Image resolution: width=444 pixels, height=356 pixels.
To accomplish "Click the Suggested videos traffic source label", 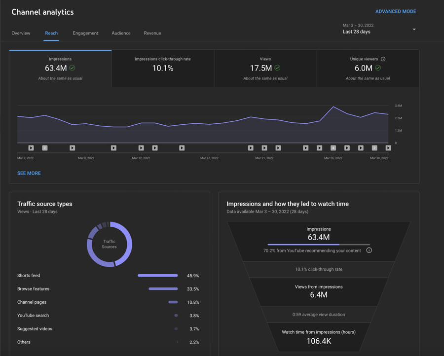I will click(x=35, y=328).
